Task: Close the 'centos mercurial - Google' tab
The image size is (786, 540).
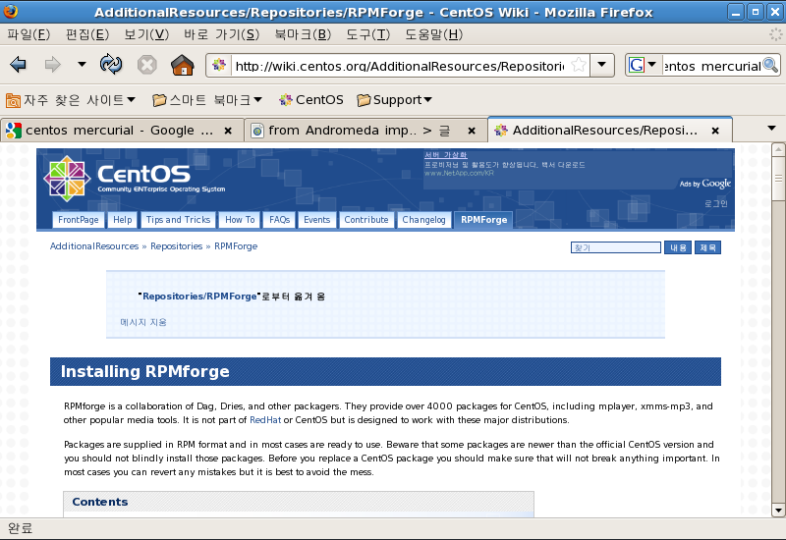Action: [228, 131]
